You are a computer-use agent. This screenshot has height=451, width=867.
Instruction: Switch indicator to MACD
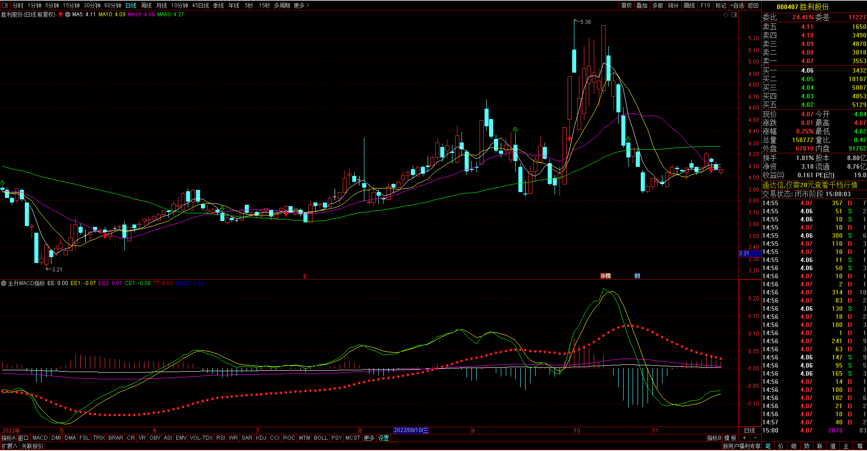[x=40, y=438]
